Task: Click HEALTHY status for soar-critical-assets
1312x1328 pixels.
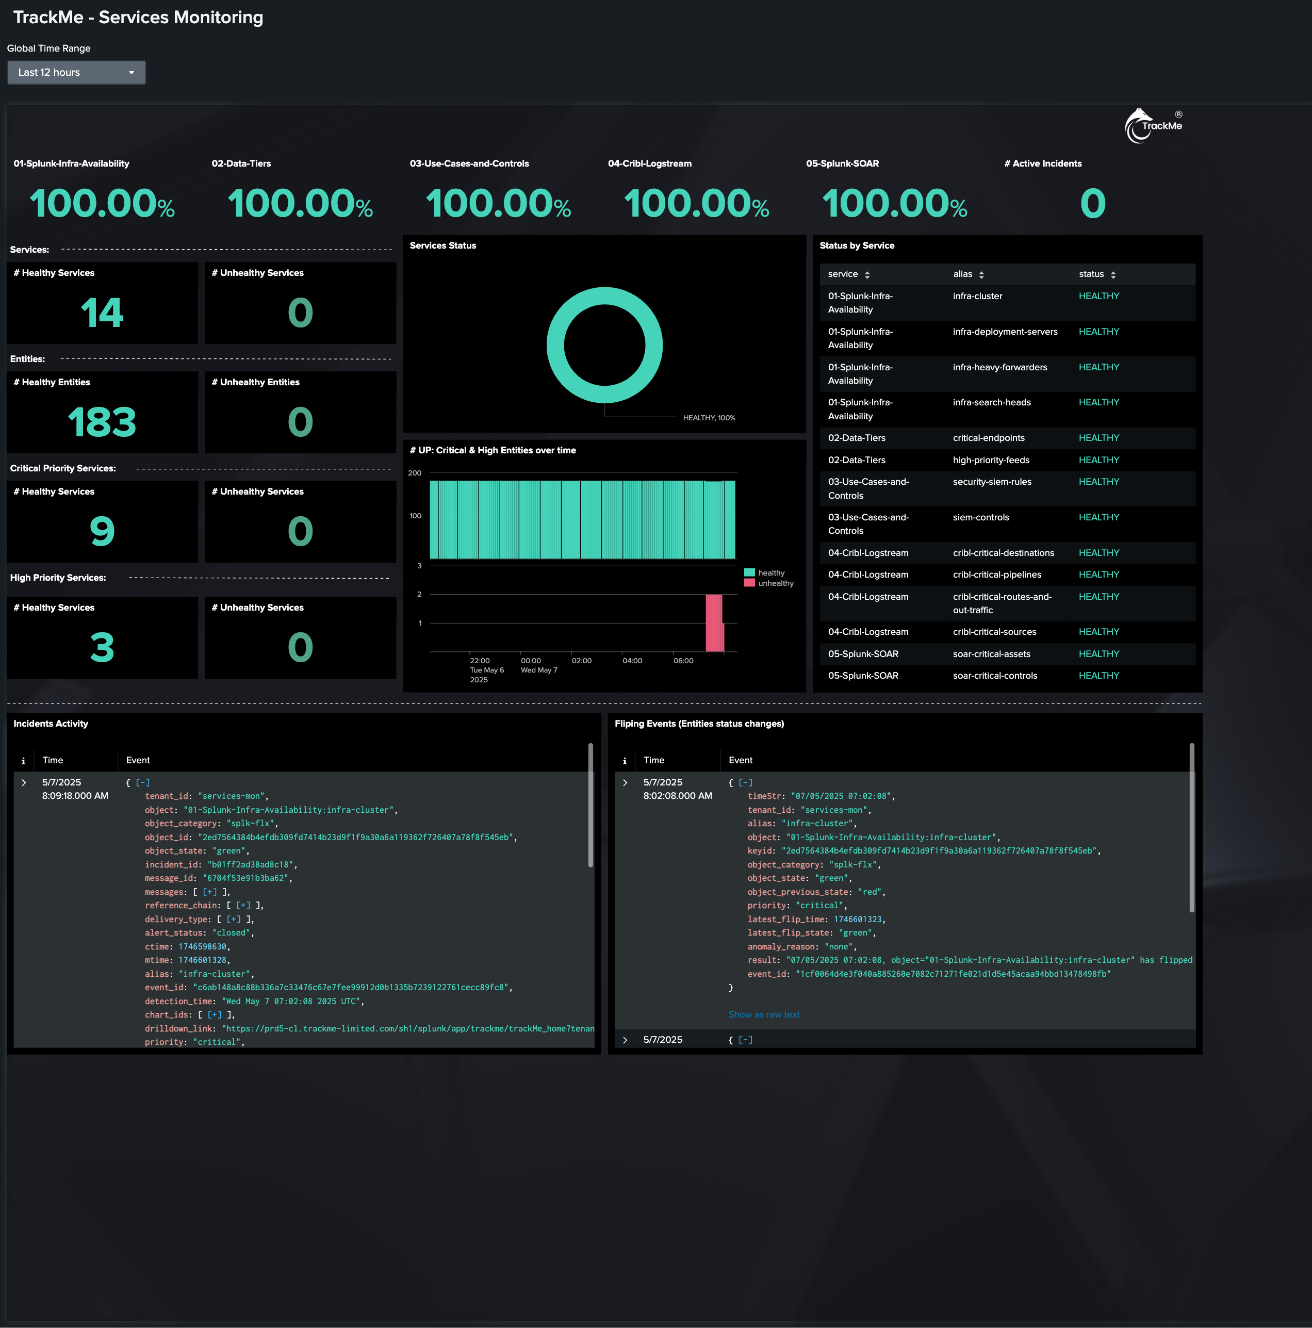Action: click(1099, 654)
